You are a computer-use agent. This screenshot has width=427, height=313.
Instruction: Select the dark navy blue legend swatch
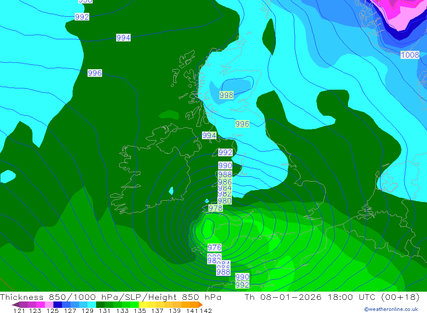58,304
